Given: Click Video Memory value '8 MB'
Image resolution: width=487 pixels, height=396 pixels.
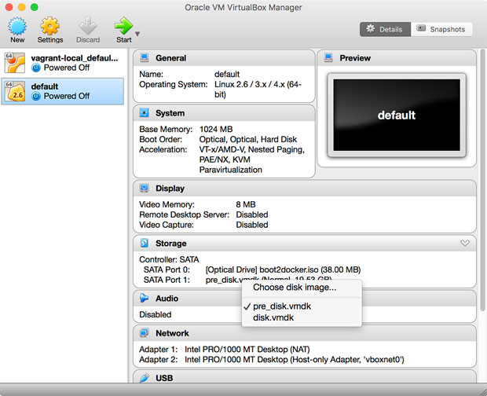Looking at the screenshot, I should (246, 204).
